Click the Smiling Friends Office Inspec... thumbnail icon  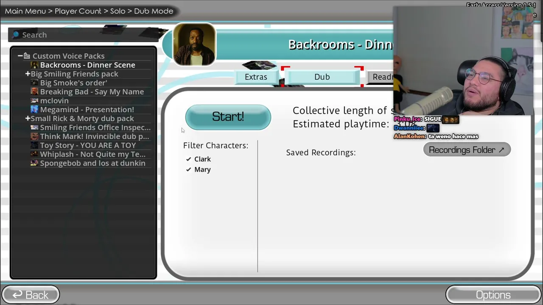(x=34, y=127)
